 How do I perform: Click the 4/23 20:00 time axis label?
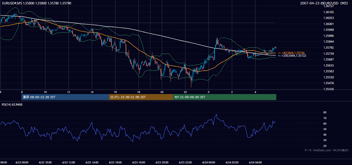(x=162, y=163)
